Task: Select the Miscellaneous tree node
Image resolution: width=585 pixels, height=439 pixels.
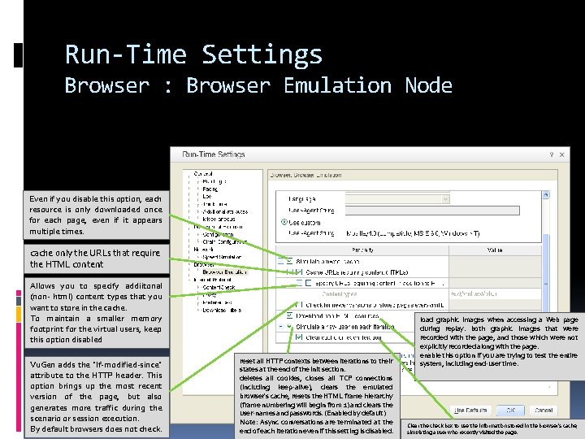Action: pos(219,219)
